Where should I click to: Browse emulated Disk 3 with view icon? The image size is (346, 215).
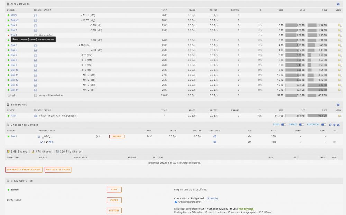coord(340,35)
